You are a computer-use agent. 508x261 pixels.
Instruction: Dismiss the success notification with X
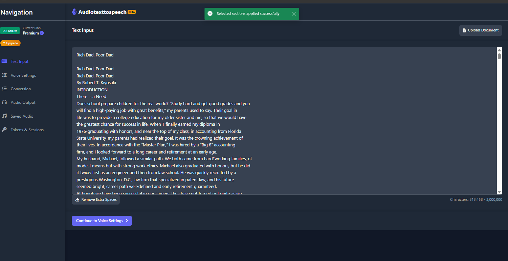pos(294,14)
